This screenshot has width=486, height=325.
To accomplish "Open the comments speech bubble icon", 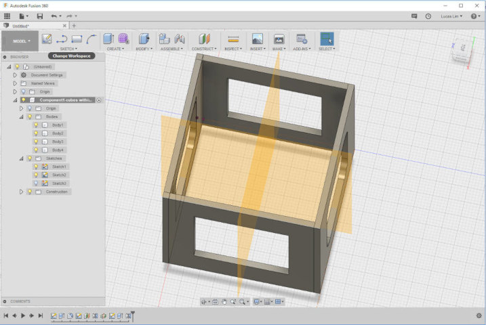I will (x=414, y=16).
